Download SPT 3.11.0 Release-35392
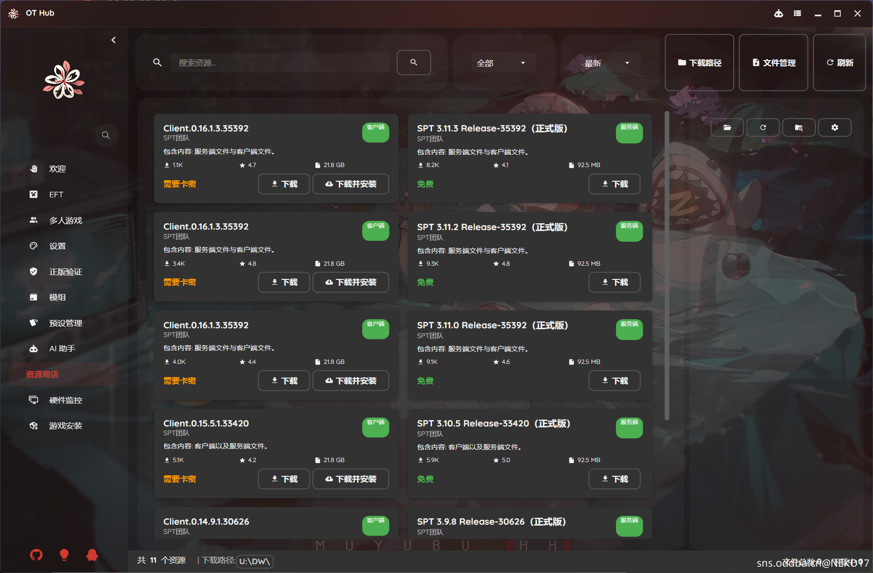 click(x=614, y=381)
